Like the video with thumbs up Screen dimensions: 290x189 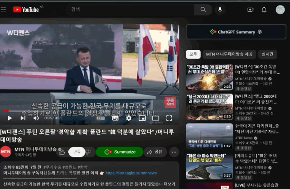(62, 152)
